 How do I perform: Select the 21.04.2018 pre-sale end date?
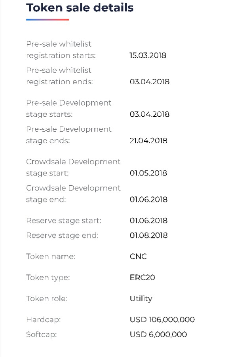click(x=148, y=141)
